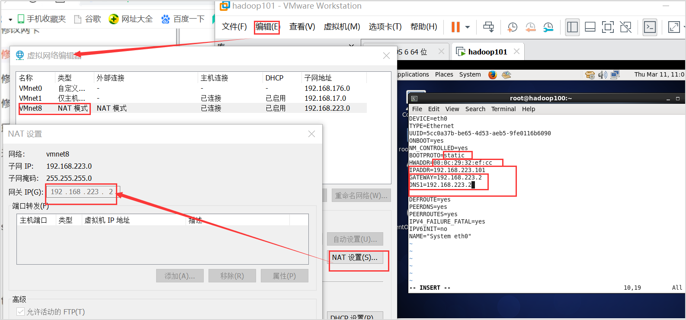The height and width of the screenshot is (320, 686).
Task: Click the terminal window title bar icon
Action: 414,99
